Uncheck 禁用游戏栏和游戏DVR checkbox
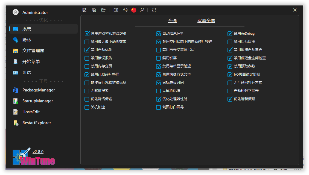 [87, 34]
